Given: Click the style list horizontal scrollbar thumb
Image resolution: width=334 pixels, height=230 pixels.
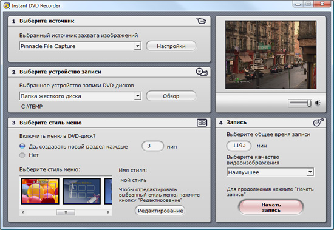Looking at the screenshot, I should [x=66, y=212].
